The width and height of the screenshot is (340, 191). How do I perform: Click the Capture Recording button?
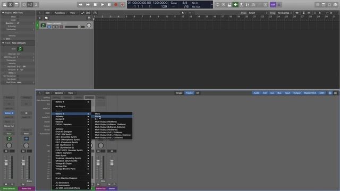(123, 5)
